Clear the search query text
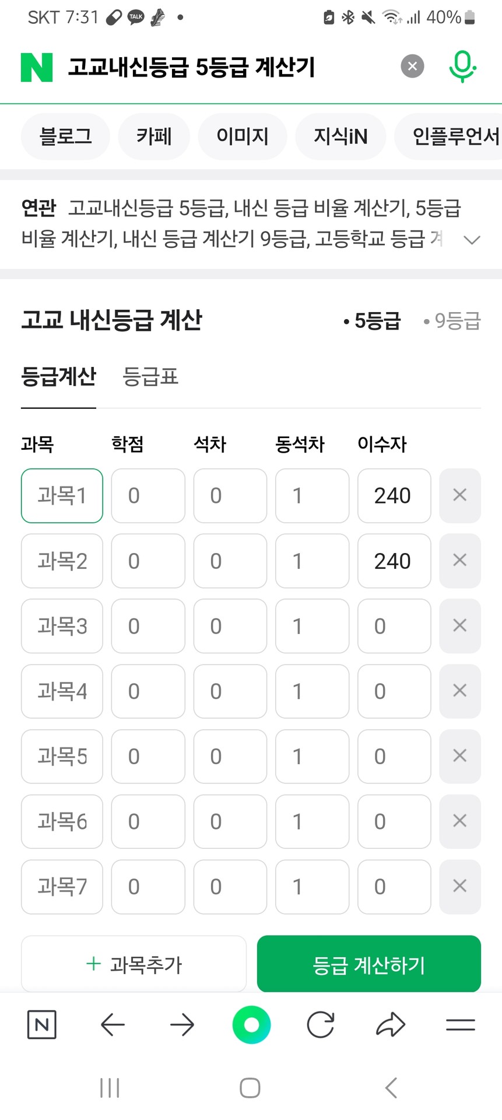The height and width of the screenshot is (1120, 502). 412,66
